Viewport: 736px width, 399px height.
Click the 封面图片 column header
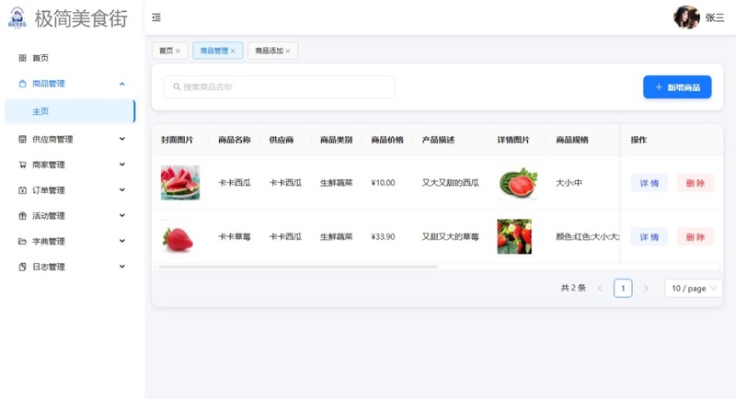click(177, 140)
